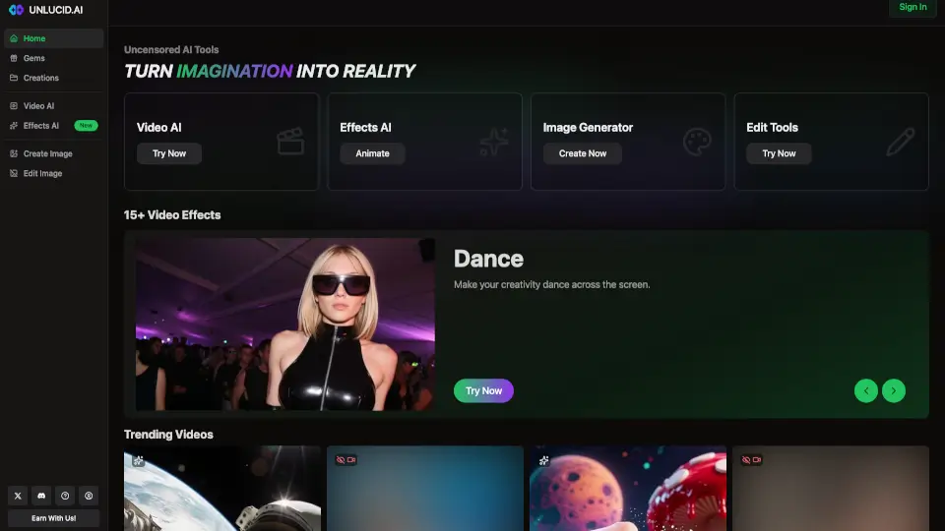
Task: Click the green Try Now button for Dance
Action: point(483,390)
